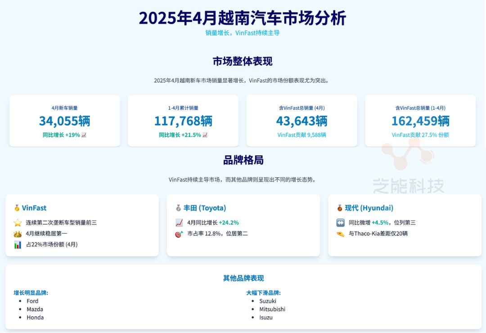Viewport: 486px width, 333px height.
Task: Select the crown icon next to 4月继续稳居第一
Action: click(x=18, y=234)
